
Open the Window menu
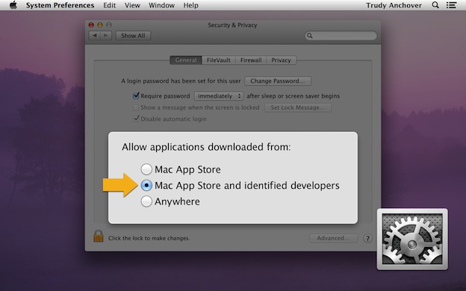161,5
